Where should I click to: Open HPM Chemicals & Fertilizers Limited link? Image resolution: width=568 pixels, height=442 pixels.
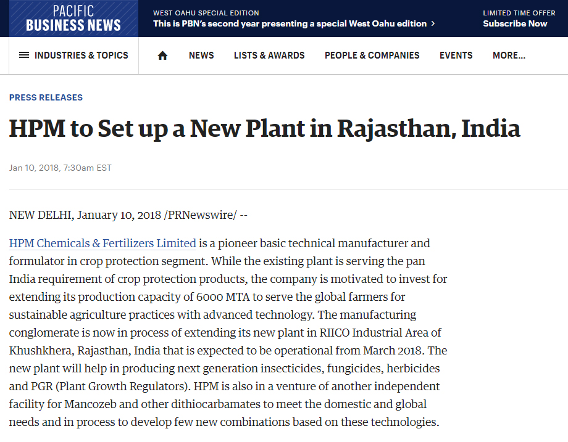pyautogui.click(x=102, y=243)
